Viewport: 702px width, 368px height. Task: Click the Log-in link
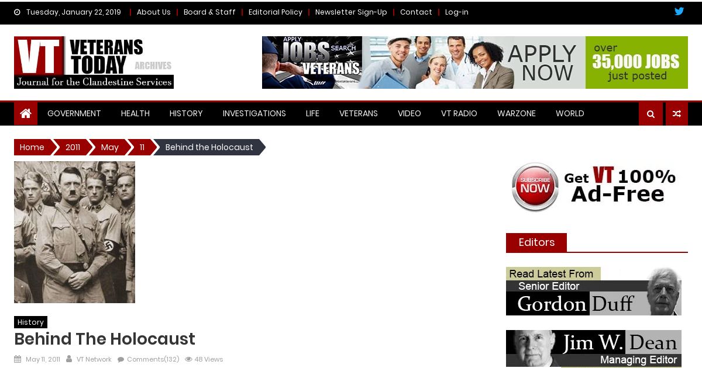(x=457, y=12)
